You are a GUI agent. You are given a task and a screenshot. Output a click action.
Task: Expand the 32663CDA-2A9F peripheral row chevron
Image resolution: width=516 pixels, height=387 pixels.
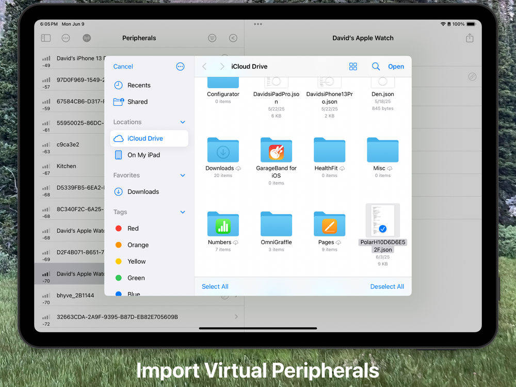pyautogui.click(x=236, y=317)
